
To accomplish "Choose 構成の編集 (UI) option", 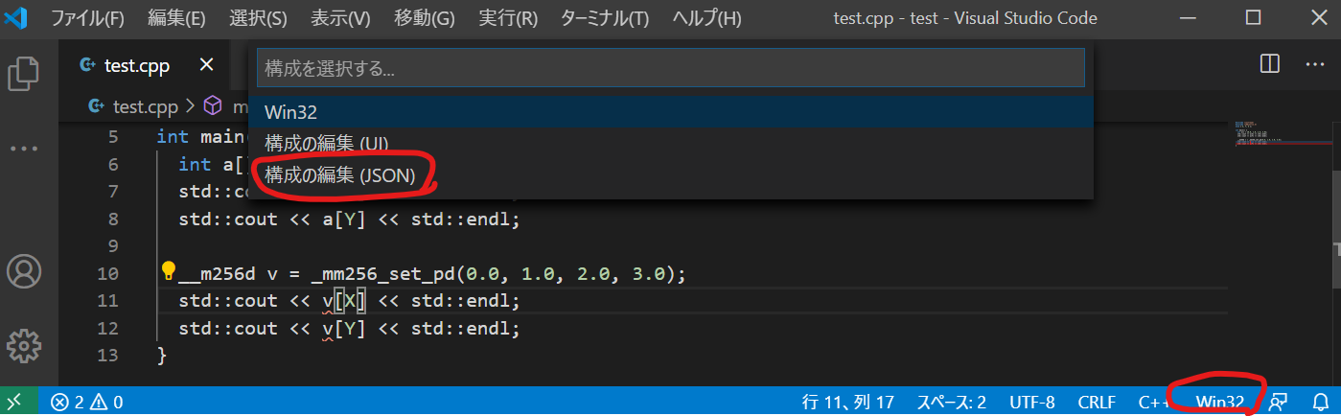I will click(x=326, y=144).
